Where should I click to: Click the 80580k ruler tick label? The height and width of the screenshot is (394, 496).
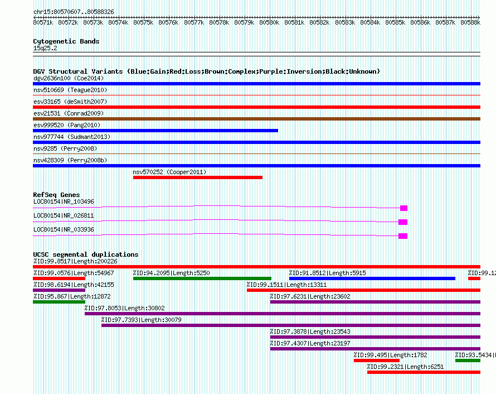pos(269,22)
